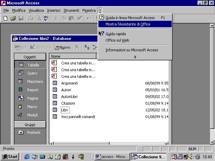Select the Pagine objects category
The height and width of the screenshot is (161, 215).
pyautogui.click(x=30, y=98)
